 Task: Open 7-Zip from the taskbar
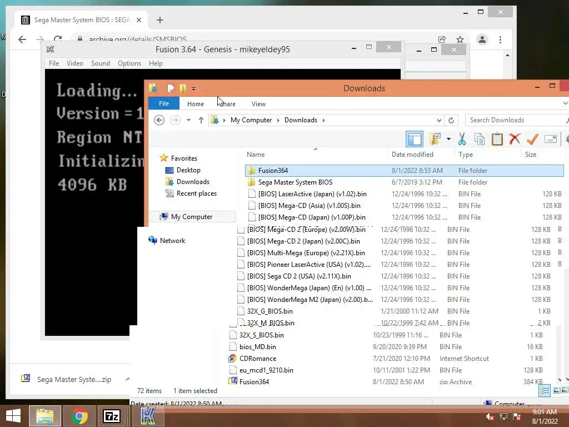tap(111, 416)
